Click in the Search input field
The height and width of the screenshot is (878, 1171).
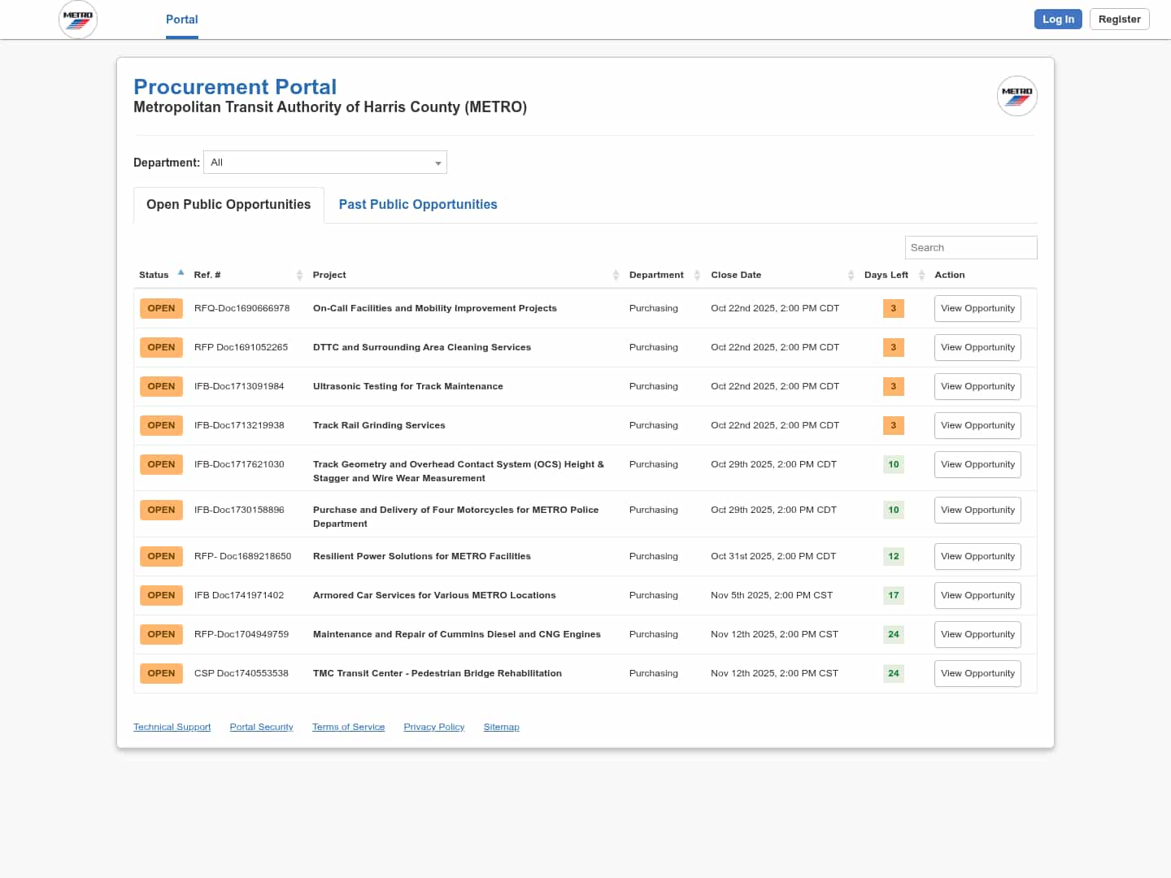970,248
